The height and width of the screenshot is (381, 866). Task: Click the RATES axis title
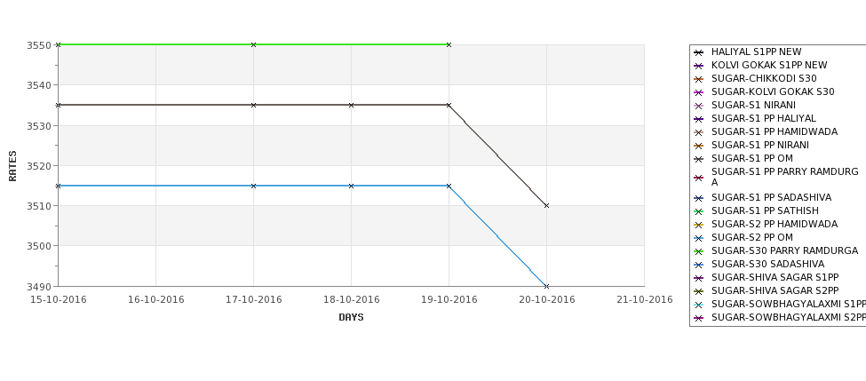click(12, 166)
